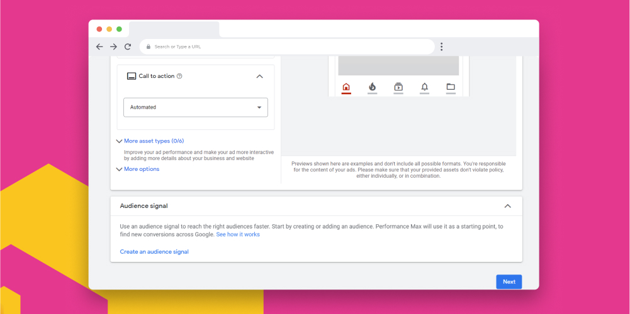Click the Audience signal heading text
The height and width of the screenshot is (314, 630).
tap(144, 206)
